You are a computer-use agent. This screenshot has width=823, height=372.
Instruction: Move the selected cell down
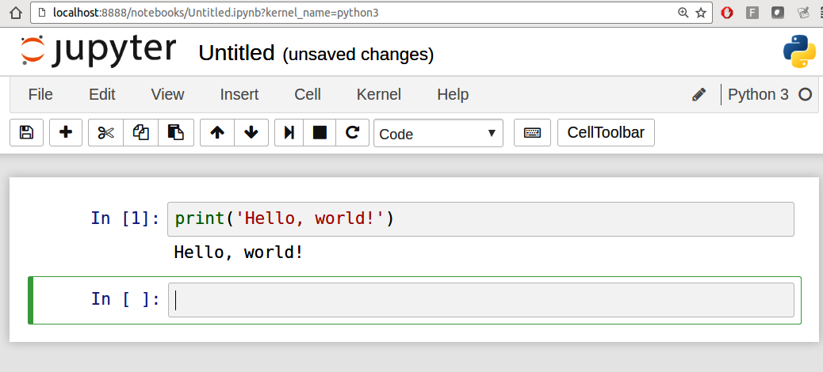point(251,133)
